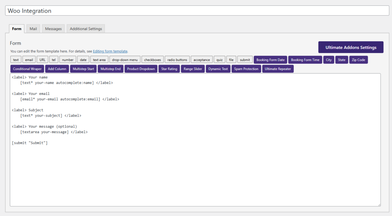Insert a text tag
392x216 pixels.
tap(16, 60)
